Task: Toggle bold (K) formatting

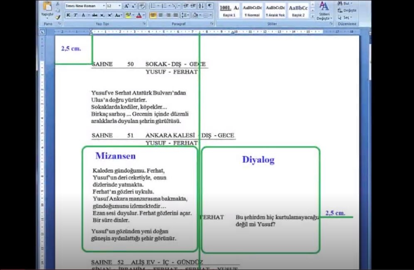Action: tap(68, 15)
